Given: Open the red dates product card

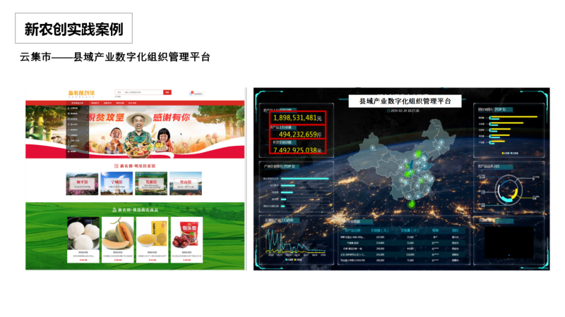Looking at the screenshot, I should point(186,240).
